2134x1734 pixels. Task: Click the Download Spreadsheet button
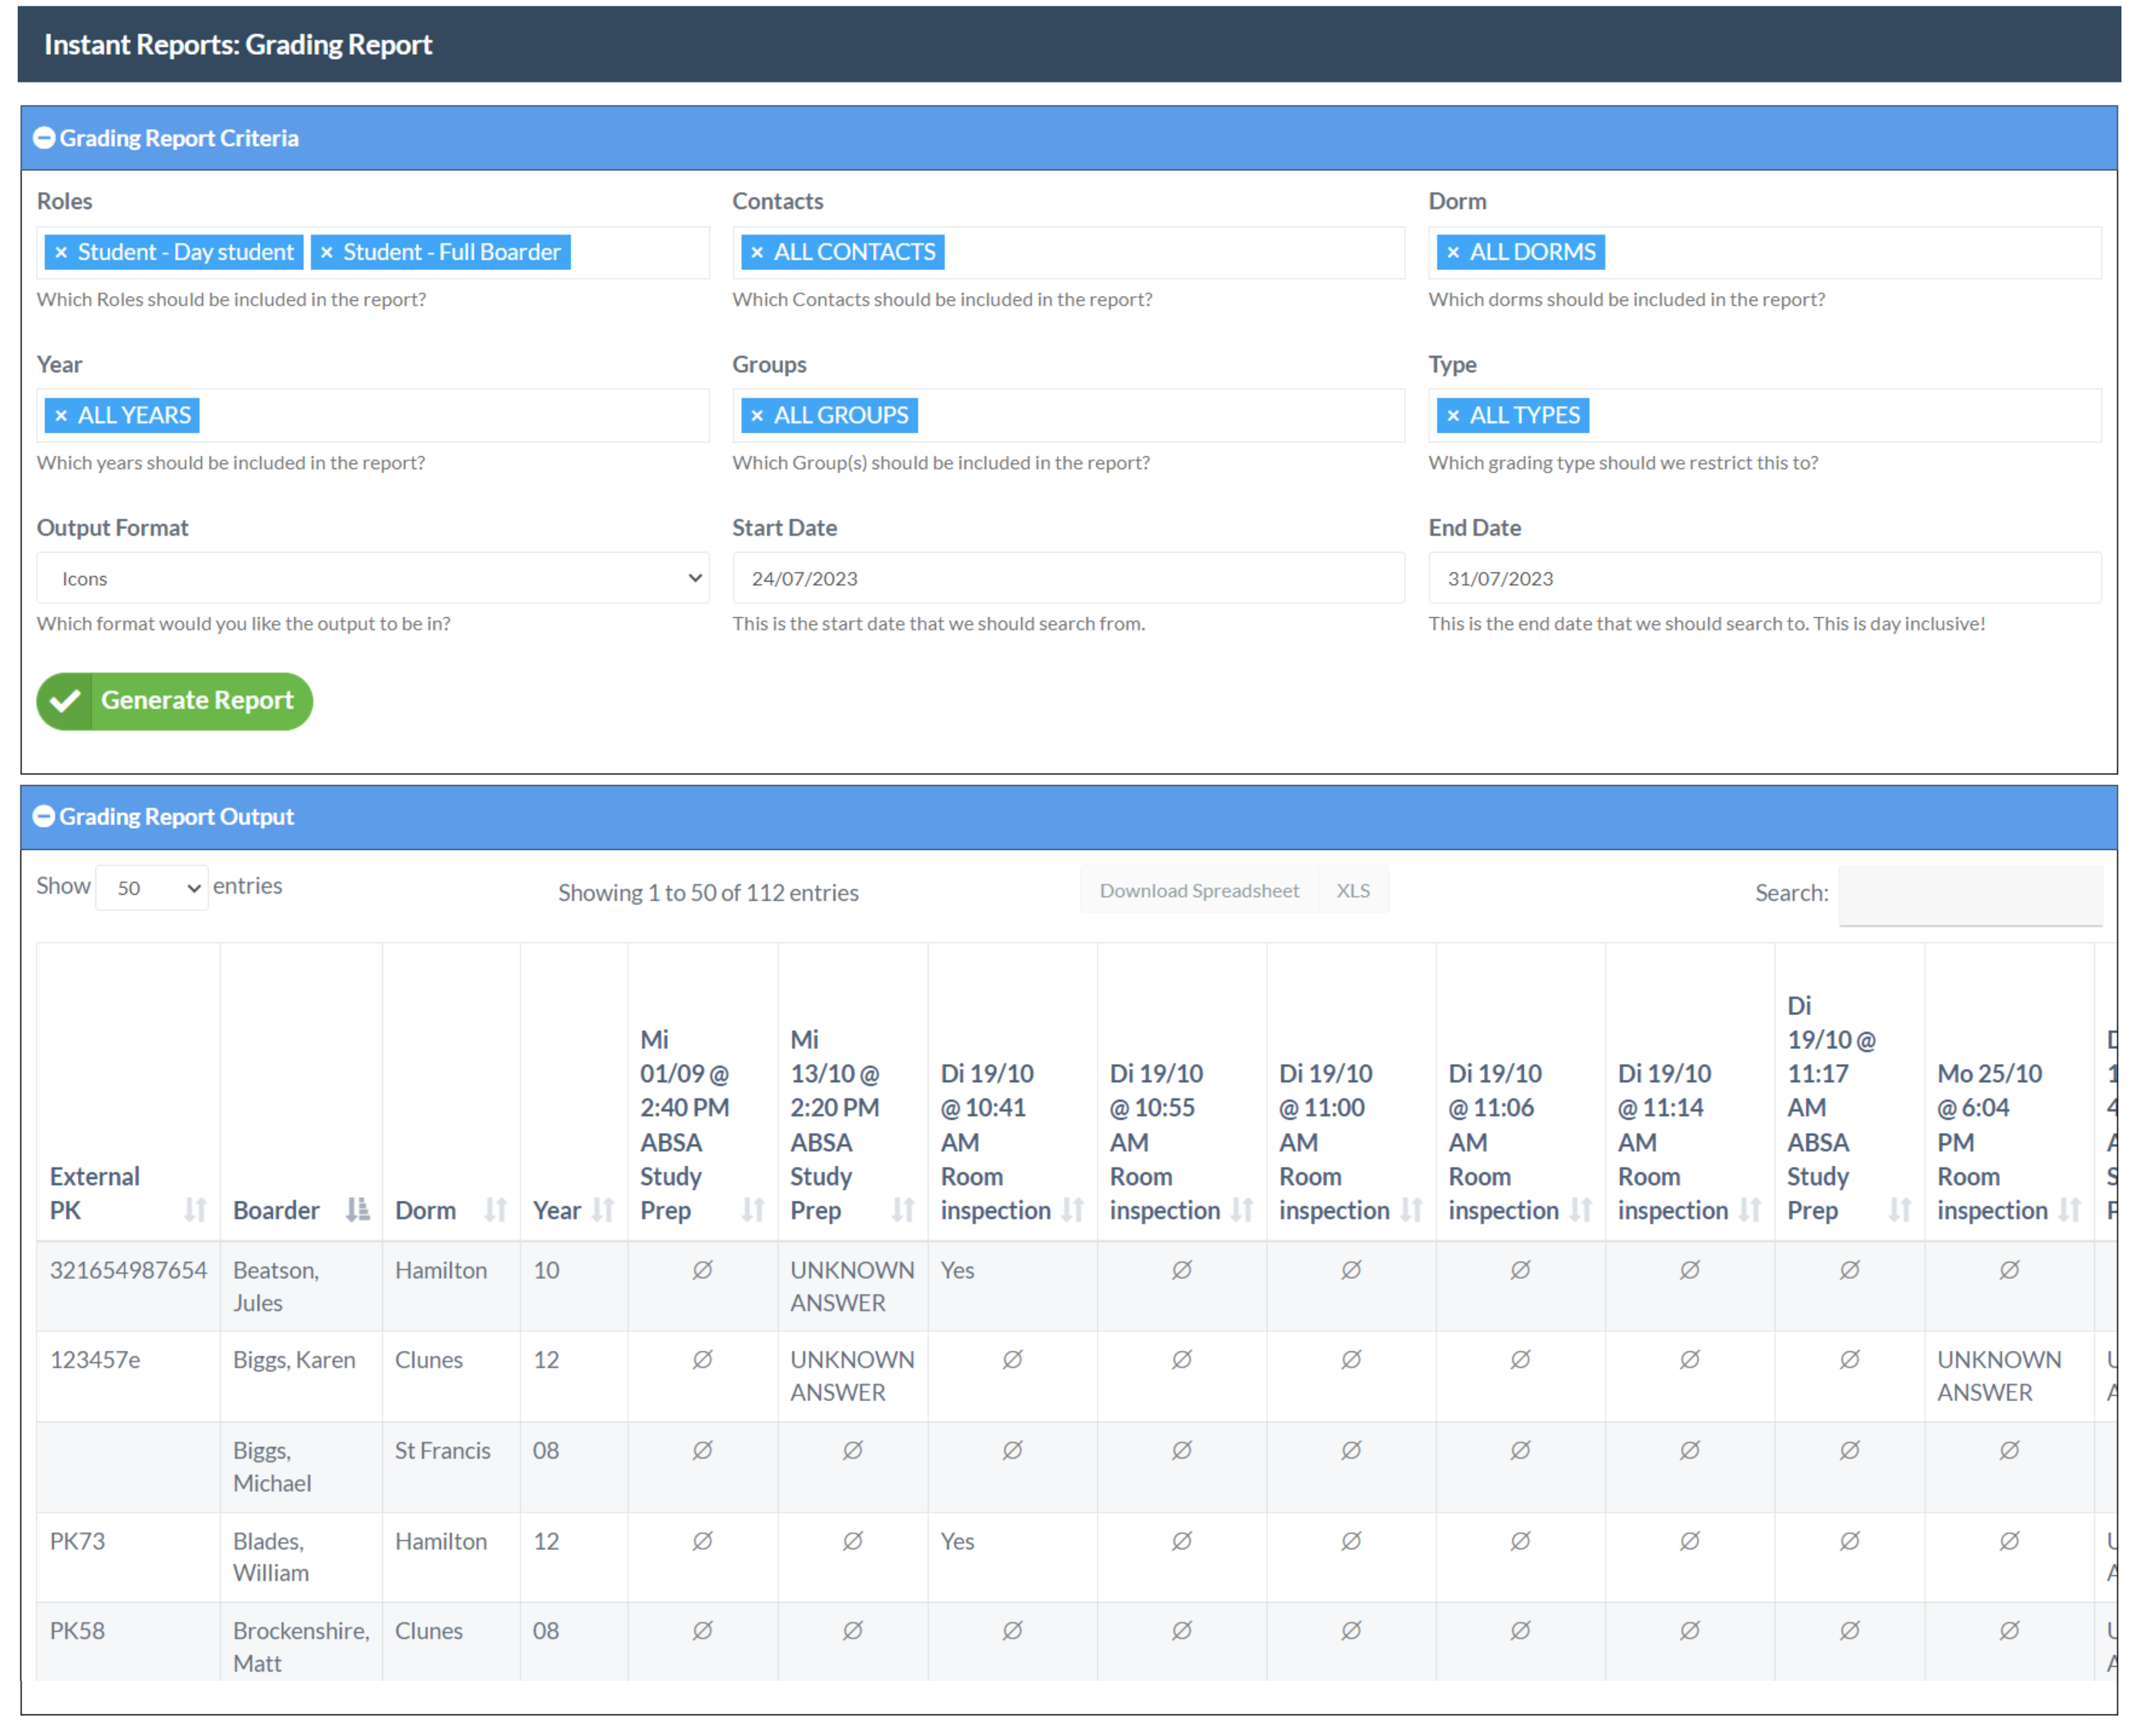tap(1198, 890)
